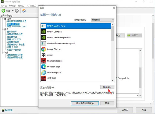The height and width of the screenshot is (114, 155).
Task: Collapse the 显示 tree node
Action: [x=3, y=29]
